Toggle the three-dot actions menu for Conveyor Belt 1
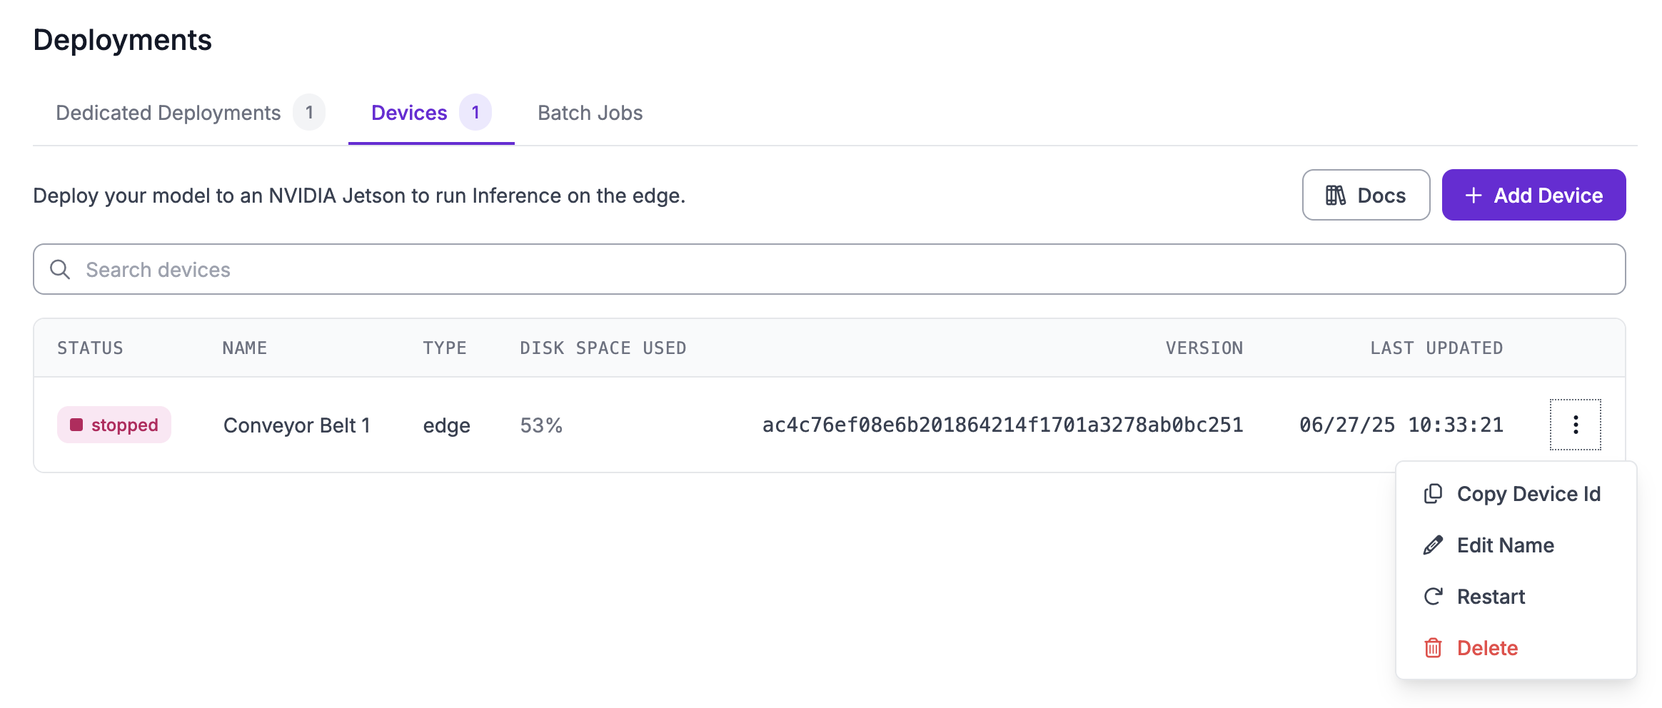The image size is (1662, 708). tap(1575, 425)
